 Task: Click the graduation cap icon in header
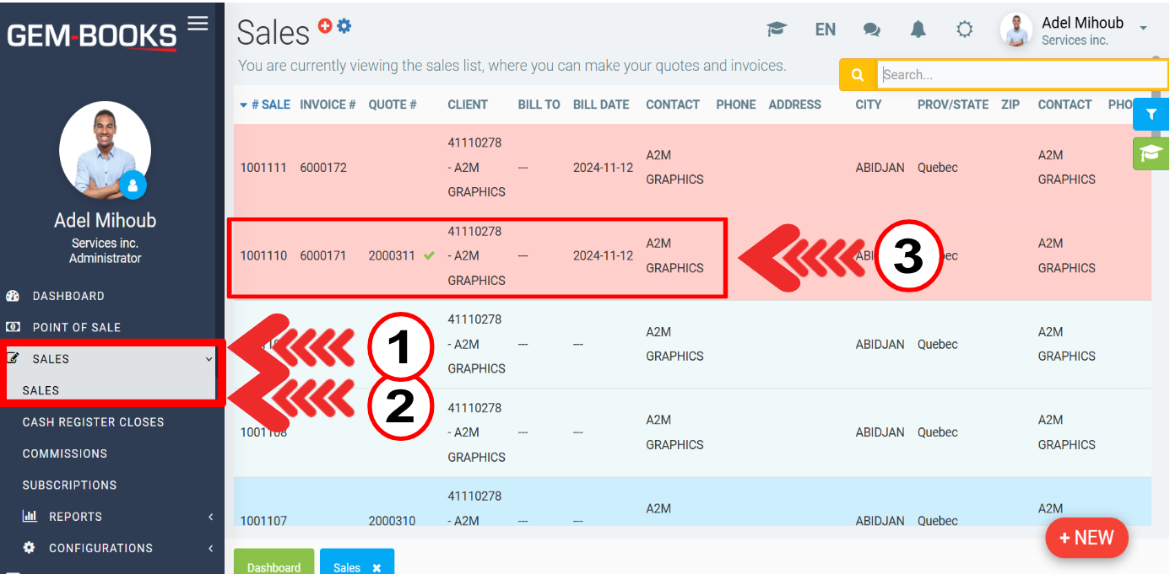777,30
